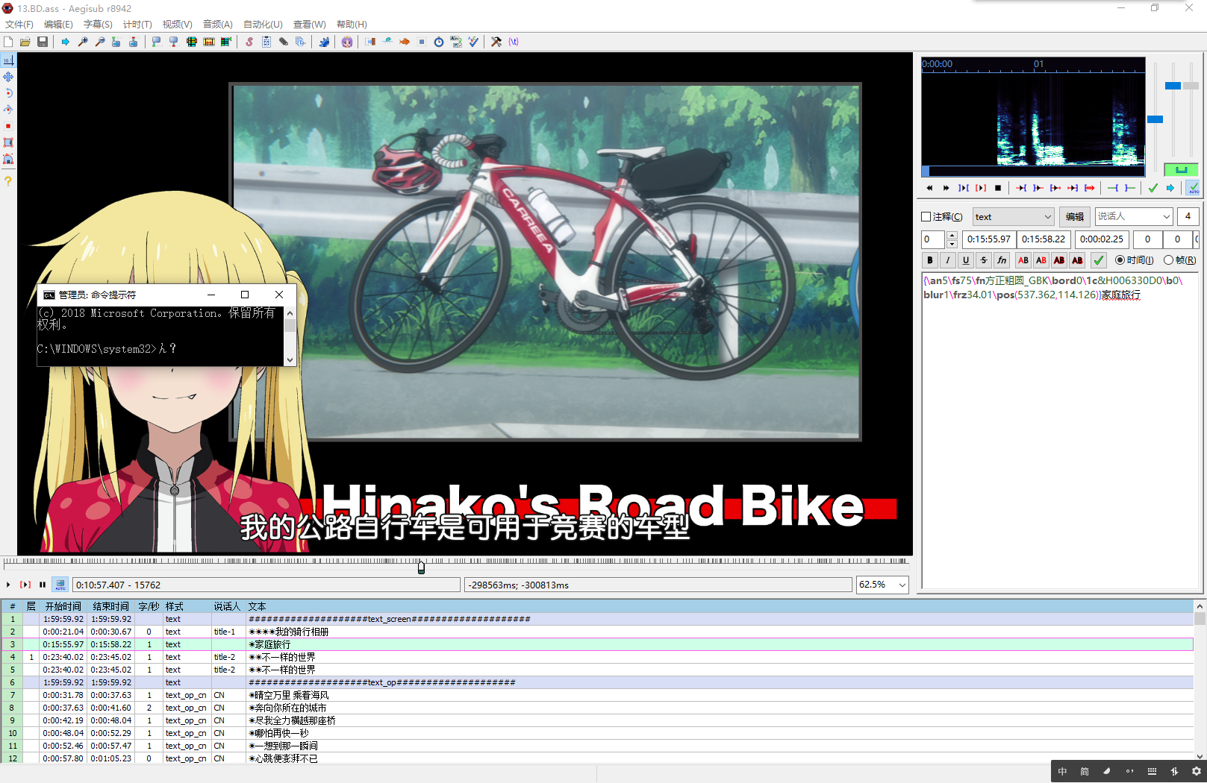
Task: Click the start time field 0:15:55.97
Action: tap(989, 239)
